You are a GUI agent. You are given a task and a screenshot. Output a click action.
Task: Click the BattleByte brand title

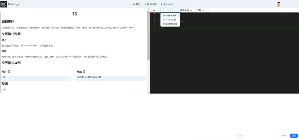pyautogui.click(x=14, y=4)
